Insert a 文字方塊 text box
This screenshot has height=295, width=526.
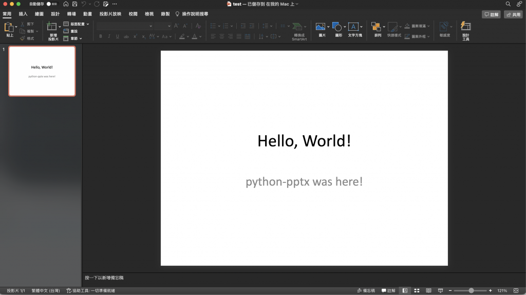[x=353, y=27]
